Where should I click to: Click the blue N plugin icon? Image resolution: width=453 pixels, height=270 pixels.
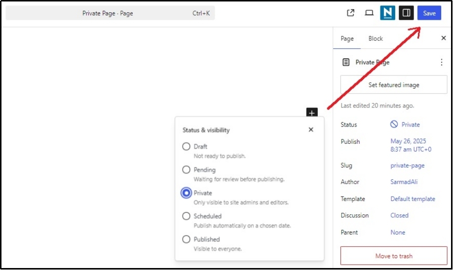pos(387,13)
